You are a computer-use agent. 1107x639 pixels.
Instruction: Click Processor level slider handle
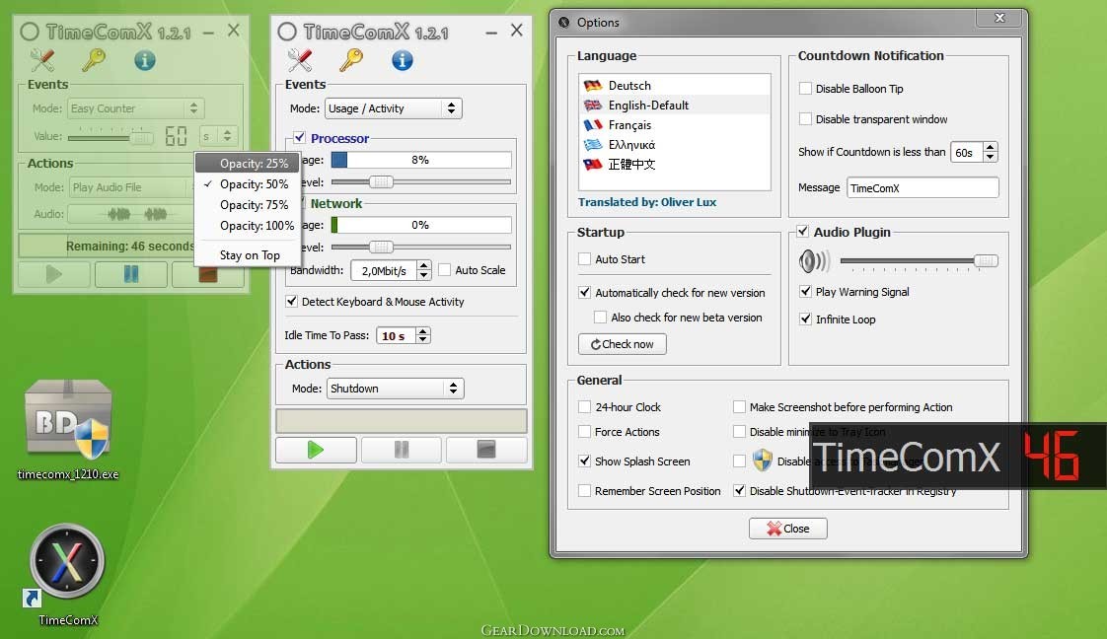(381, 182)
